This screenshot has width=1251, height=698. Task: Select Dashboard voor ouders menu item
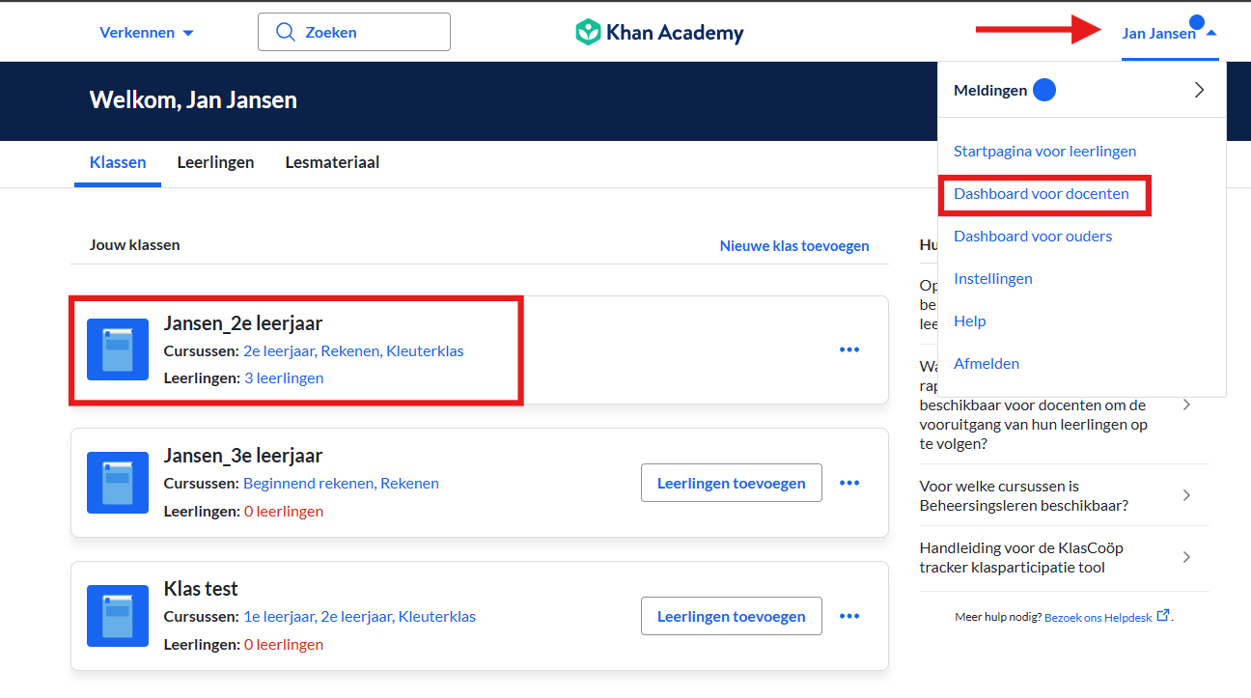[1033, 236]
